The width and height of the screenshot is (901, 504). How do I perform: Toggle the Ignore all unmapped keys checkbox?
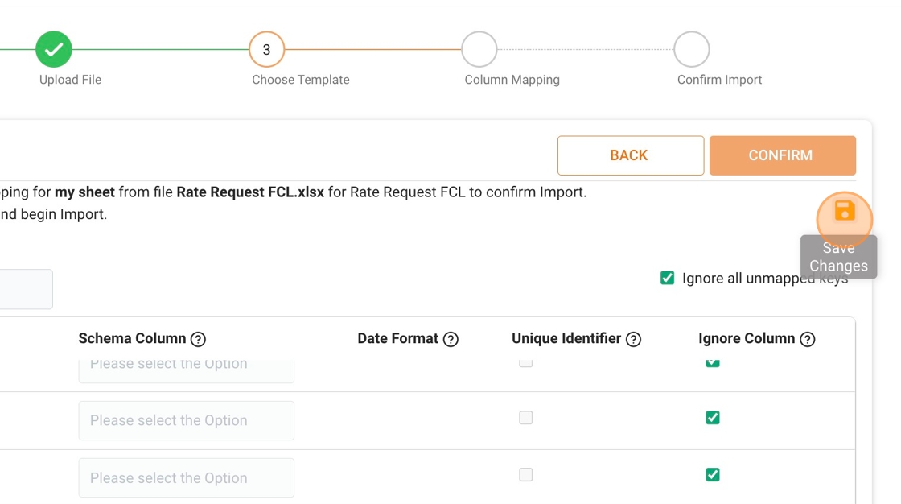(667, 278)
